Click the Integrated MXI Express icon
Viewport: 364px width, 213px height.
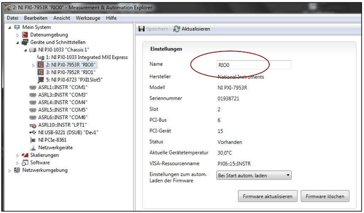point(41,57)
